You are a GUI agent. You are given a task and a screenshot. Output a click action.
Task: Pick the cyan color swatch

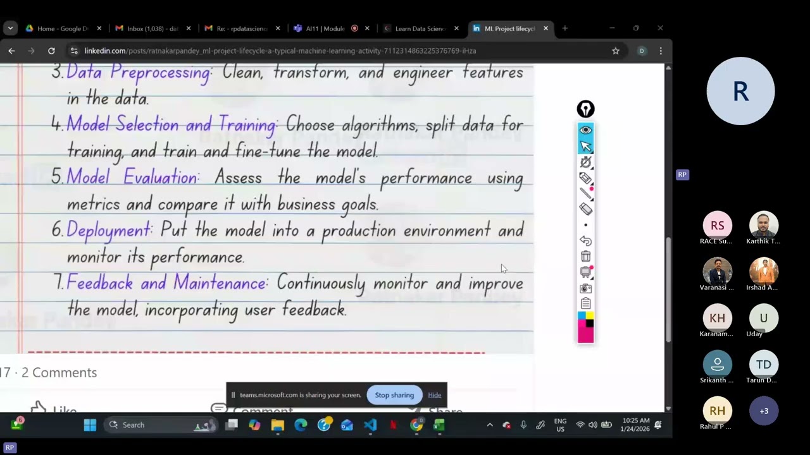click(x=582, y=315)
